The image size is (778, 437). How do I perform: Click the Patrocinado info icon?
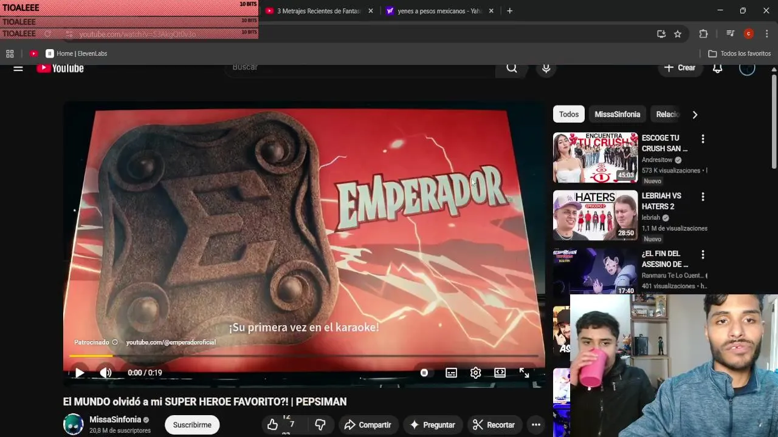pyautogui.click(x=115, y=342)
